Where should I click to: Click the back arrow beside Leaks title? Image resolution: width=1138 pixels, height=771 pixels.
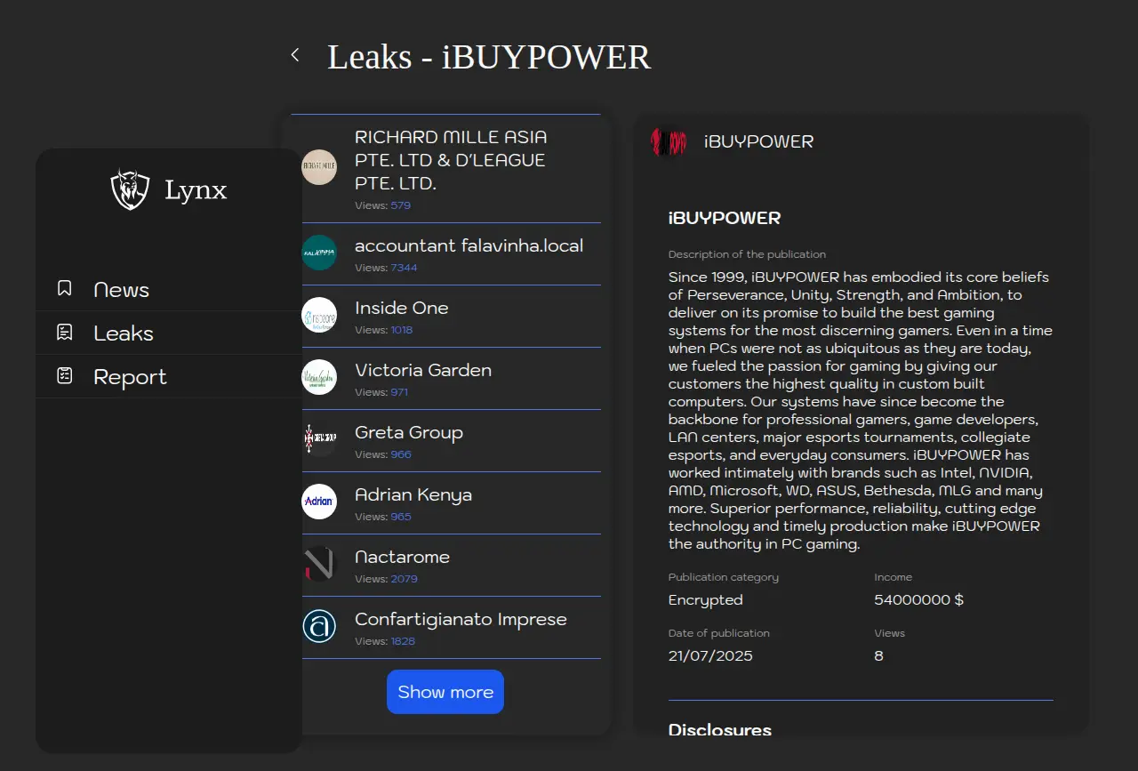tap(295, 55)
